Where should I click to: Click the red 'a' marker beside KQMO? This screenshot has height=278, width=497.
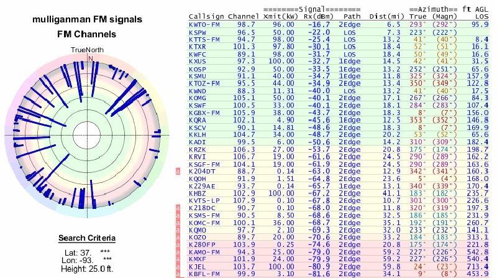click(177, 229)
